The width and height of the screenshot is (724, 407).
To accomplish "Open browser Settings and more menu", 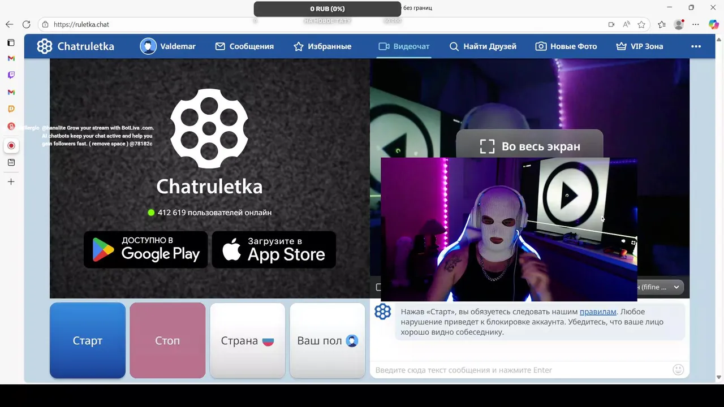I will tap(696, 24).
